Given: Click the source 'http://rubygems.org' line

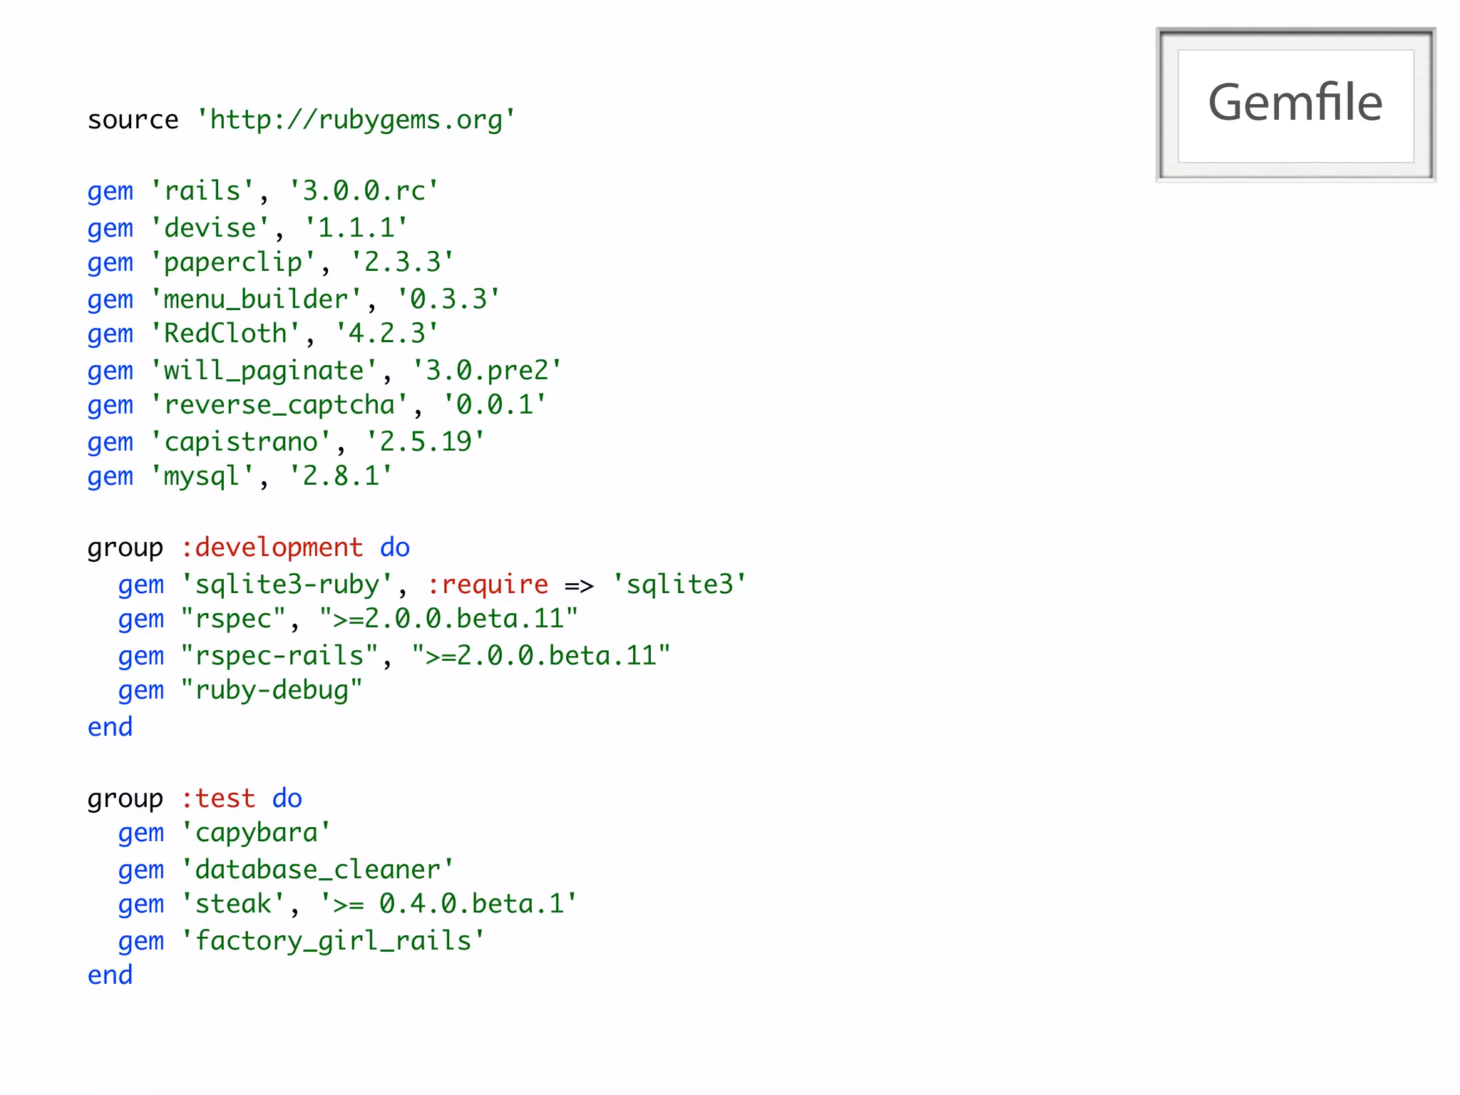Looking at the screenshot, I should click(302, 120).
